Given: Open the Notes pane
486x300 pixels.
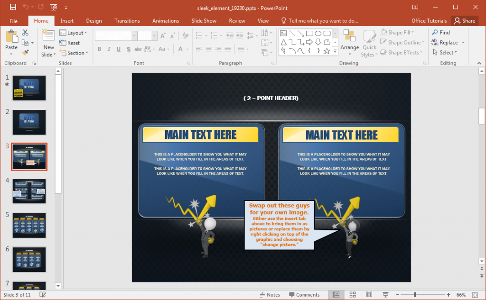Looking at the screenshot, I should pos(270,294).
